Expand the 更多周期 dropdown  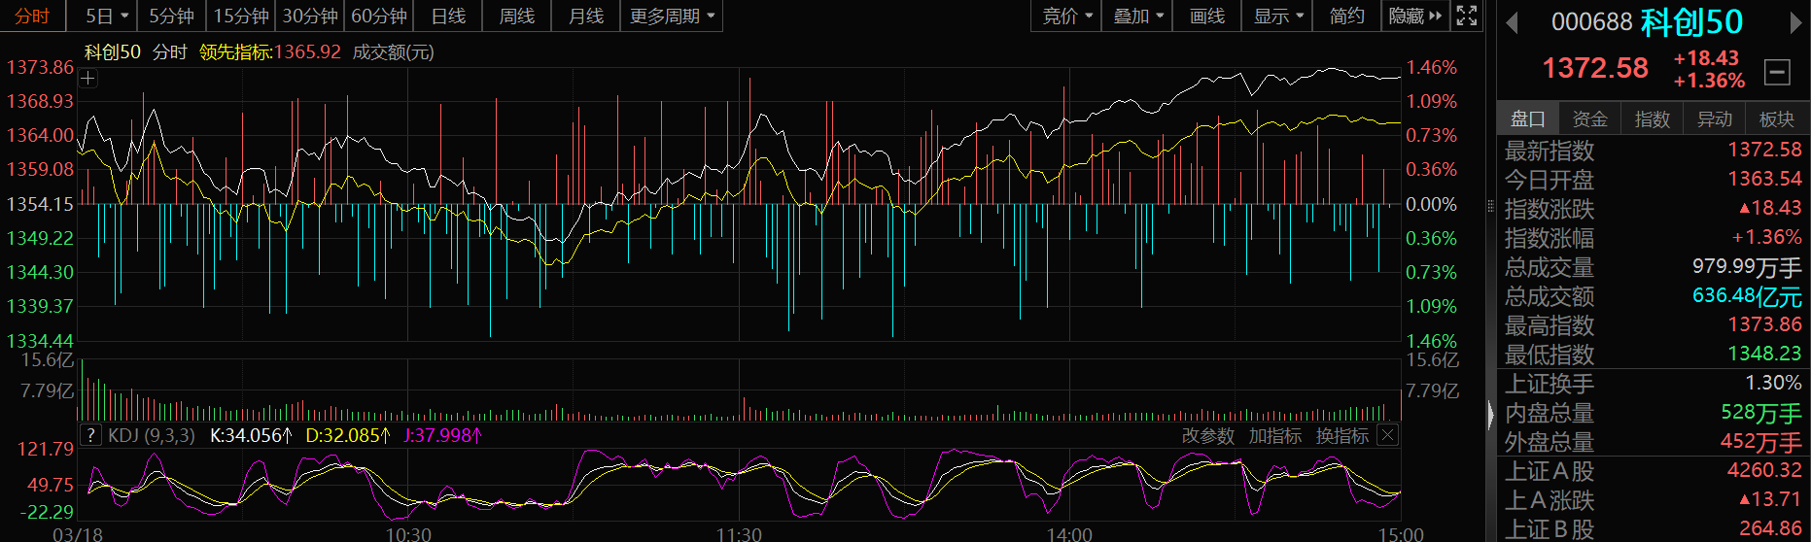pos(672,16)
